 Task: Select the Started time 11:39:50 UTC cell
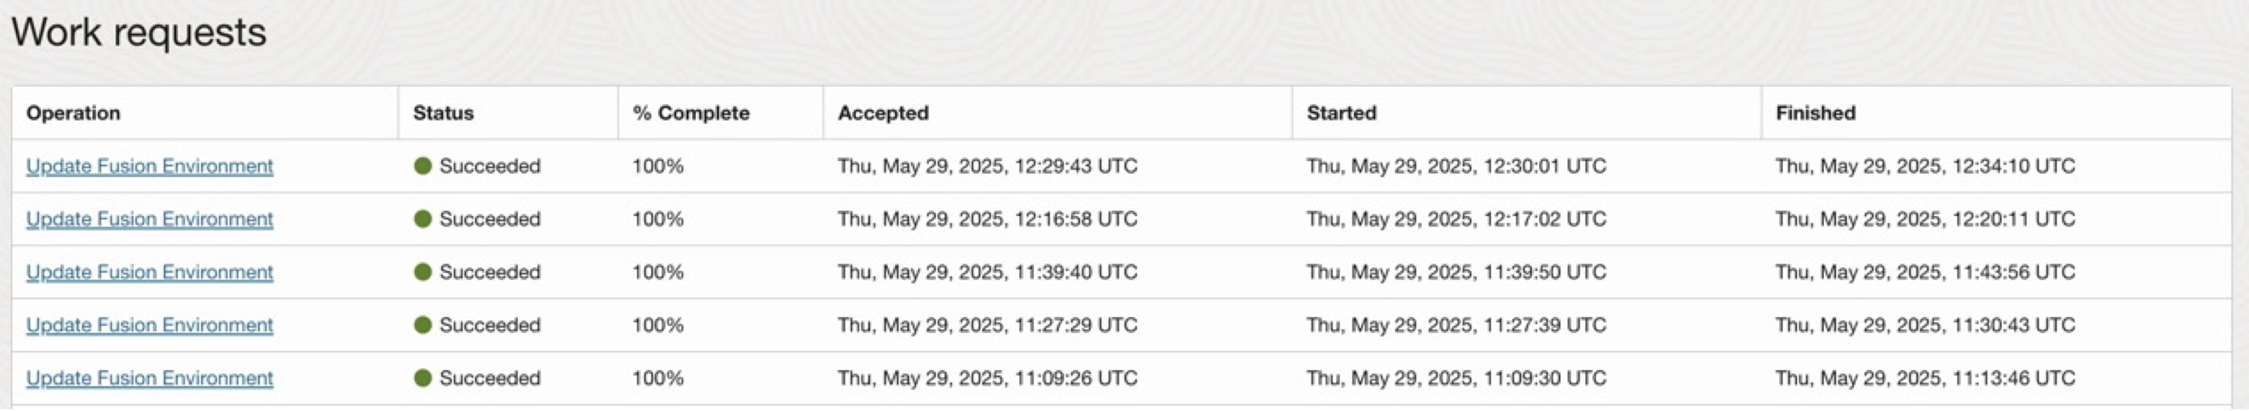coord(1457,272)
